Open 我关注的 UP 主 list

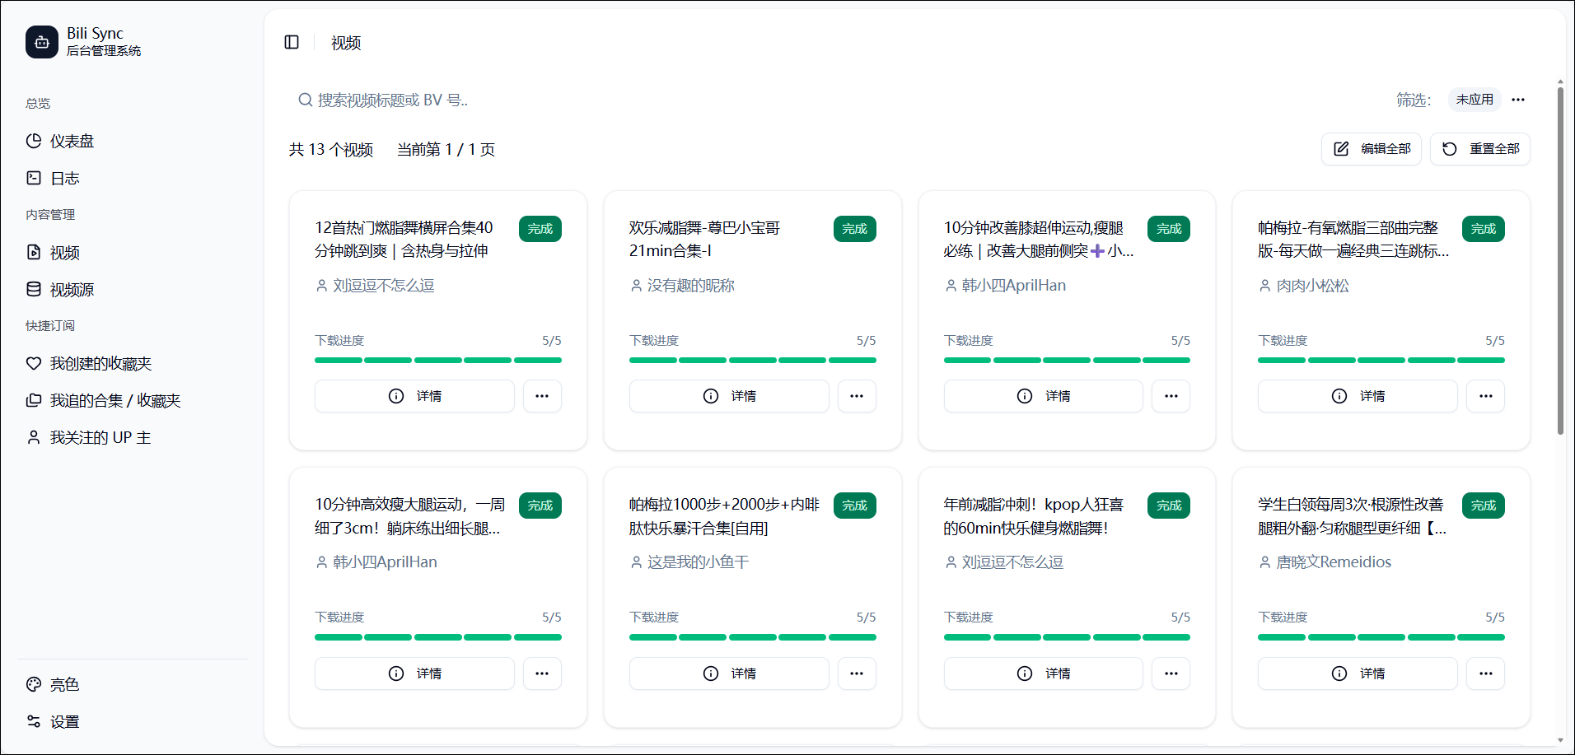pyautogui.click(x=100, y=437)
